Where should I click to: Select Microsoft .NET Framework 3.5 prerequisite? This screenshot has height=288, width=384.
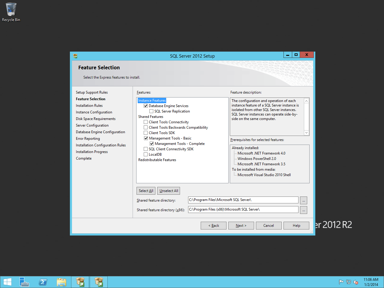[x=261, y=164]
